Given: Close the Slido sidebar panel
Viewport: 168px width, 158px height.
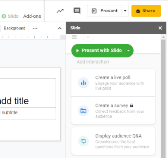Looking at the screenshot, I should [160, 28].
